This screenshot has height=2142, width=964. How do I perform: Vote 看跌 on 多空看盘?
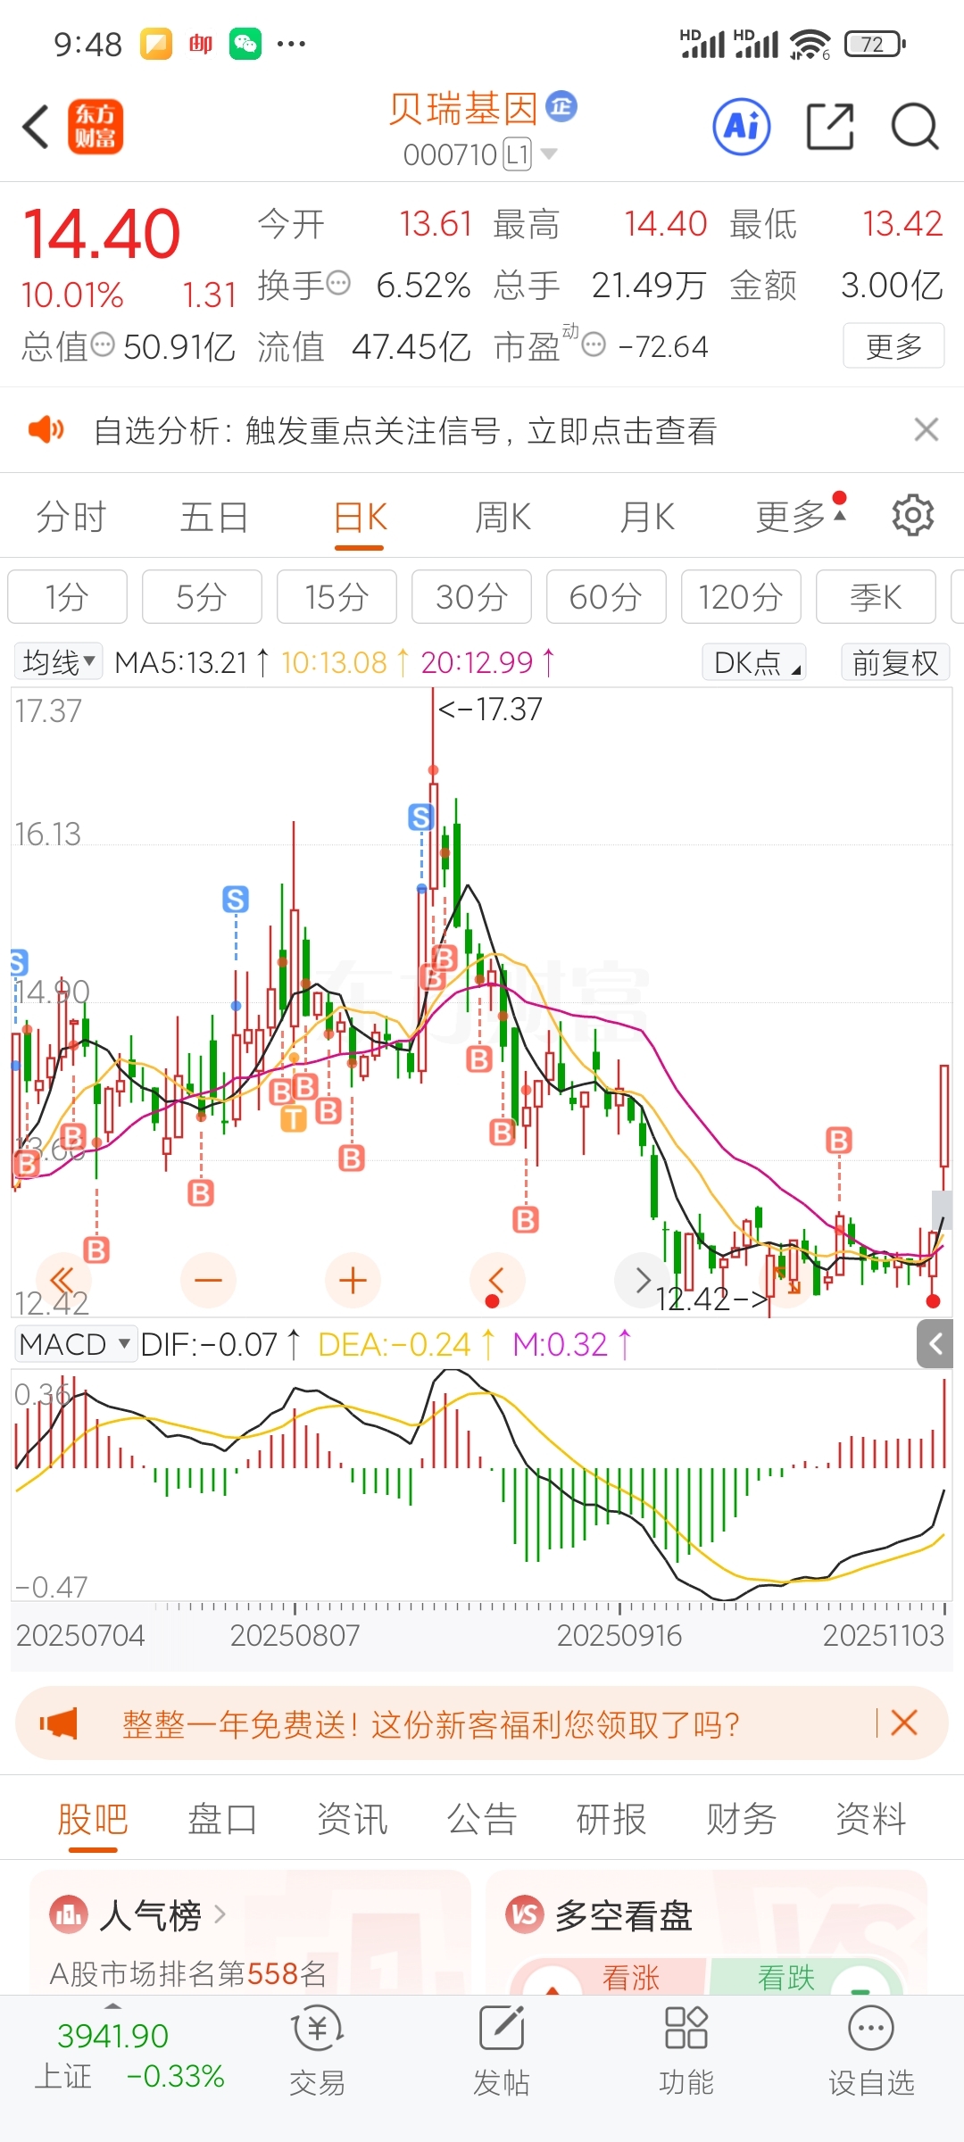click(x=805, y=1977)
